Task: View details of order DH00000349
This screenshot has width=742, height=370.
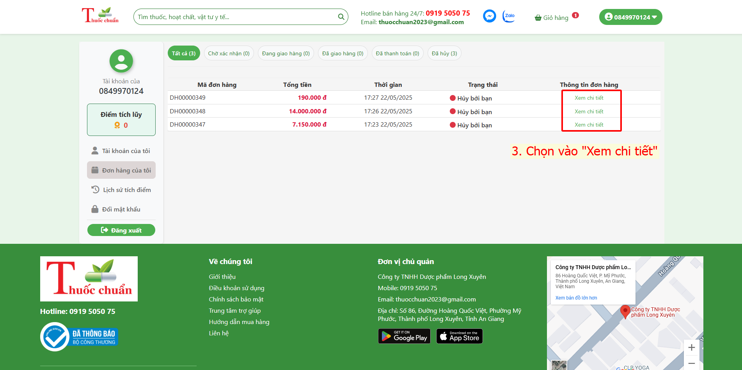Action: (x=589, y=98)
